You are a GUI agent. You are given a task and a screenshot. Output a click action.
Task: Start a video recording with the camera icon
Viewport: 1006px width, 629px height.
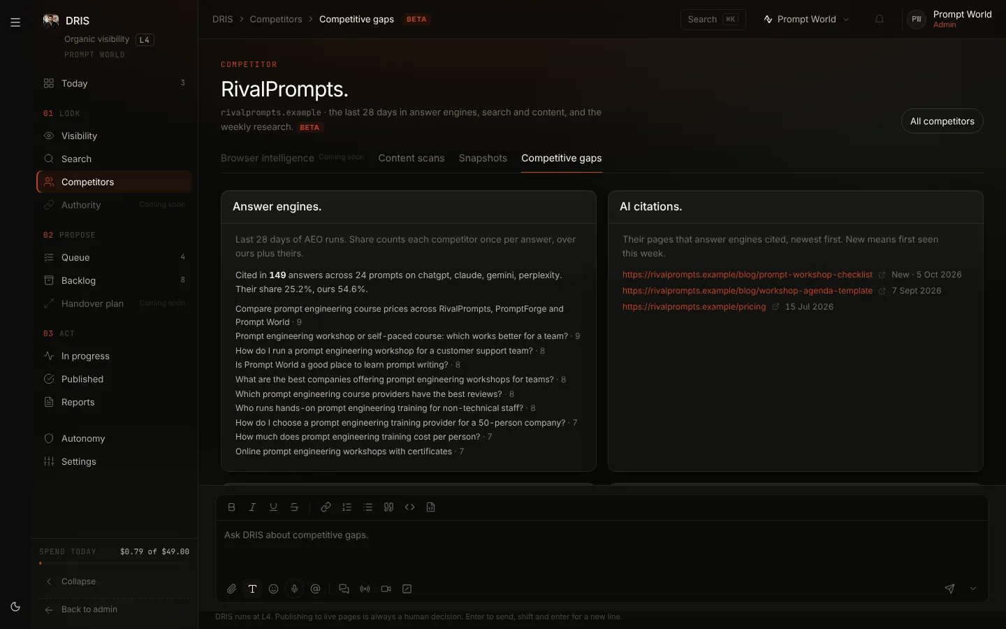click(x=386, y=589)
